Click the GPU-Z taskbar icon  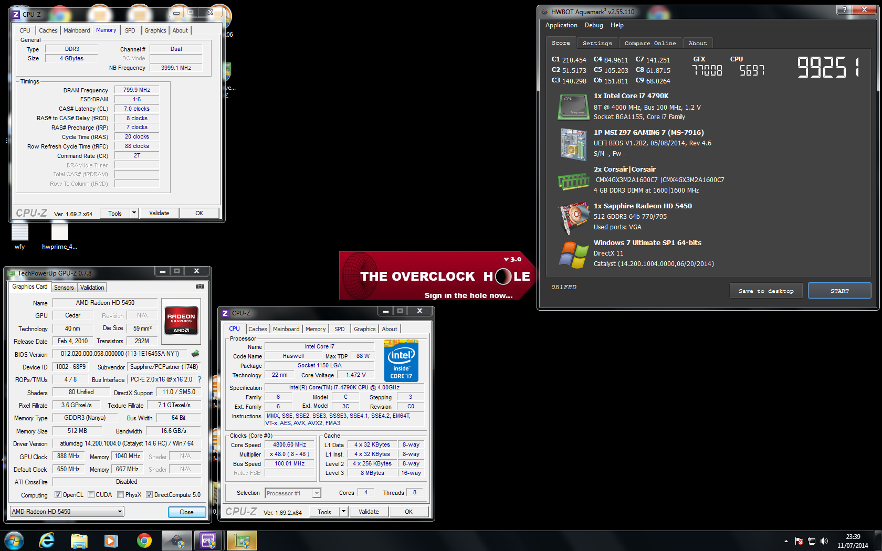pyautogui.click(x=241, y=541)
